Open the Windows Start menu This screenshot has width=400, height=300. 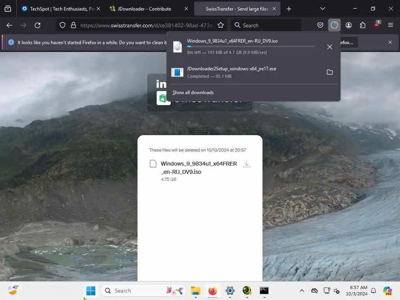click(x=91, y=291)
